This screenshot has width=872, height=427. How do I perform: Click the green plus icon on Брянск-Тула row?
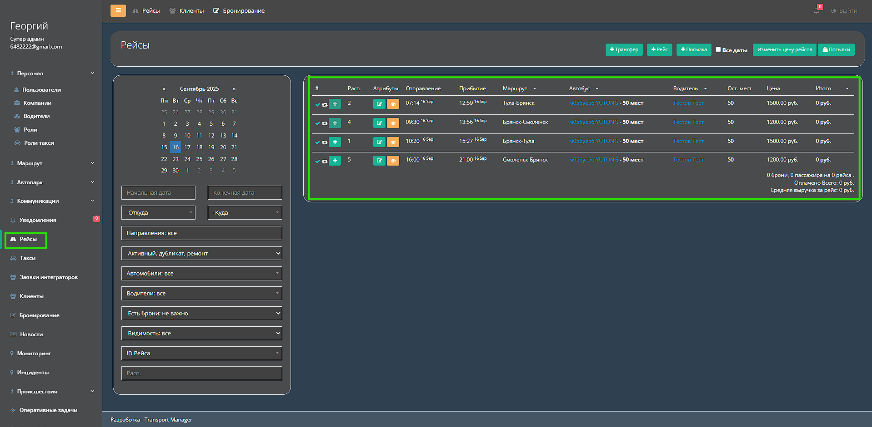coord(335,142)
